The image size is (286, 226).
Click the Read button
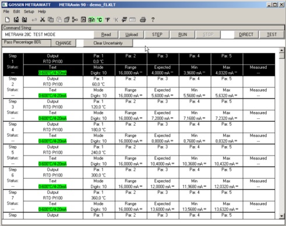tap(106, 34)
